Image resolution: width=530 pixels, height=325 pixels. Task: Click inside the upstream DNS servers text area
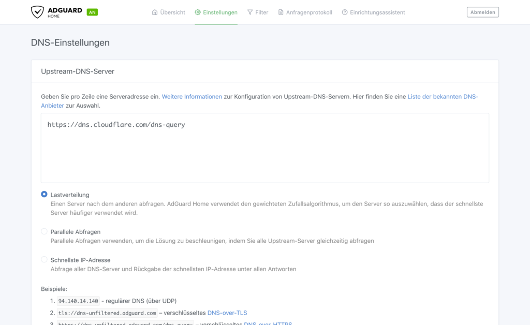pos(265,148)
